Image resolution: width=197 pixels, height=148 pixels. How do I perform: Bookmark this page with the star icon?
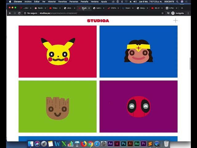(x=163, y=13)
